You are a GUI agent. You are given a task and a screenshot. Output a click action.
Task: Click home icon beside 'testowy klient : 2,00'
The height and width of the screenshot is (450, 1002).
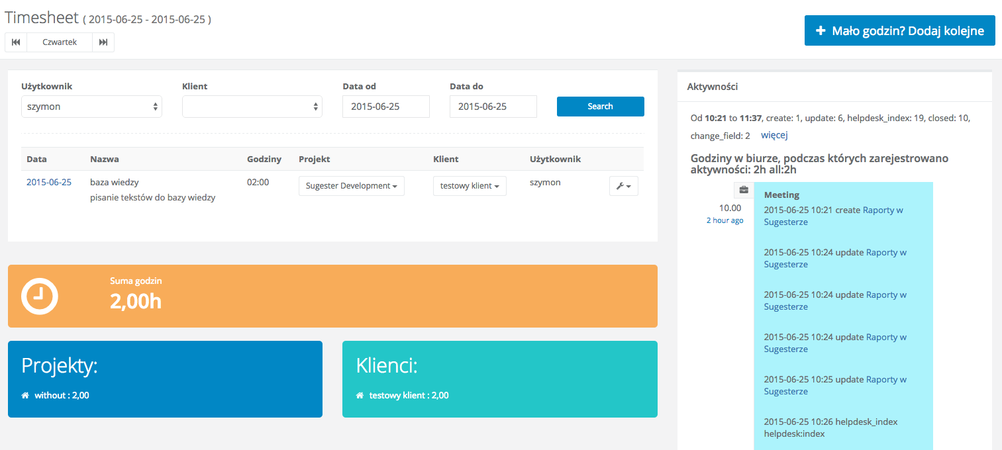[x=360, y=396]
